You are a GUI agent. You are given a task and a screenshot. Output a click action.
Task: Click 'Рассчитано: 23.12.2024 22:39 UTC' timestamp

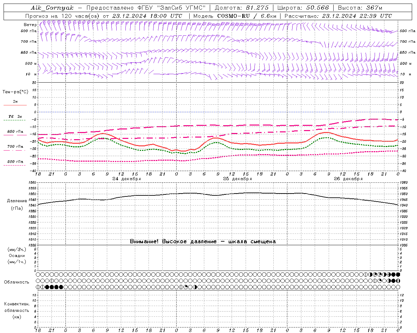pos(338,16)
